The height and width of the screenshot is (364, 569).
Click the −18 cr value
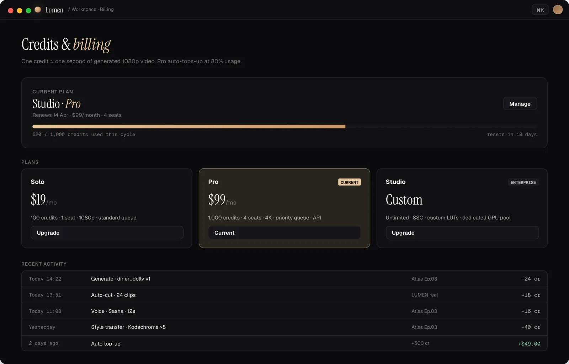tap(531, 295)
